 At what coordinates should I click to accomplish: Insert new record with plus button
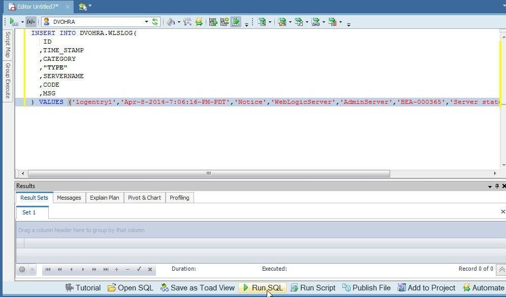point(116,269)
